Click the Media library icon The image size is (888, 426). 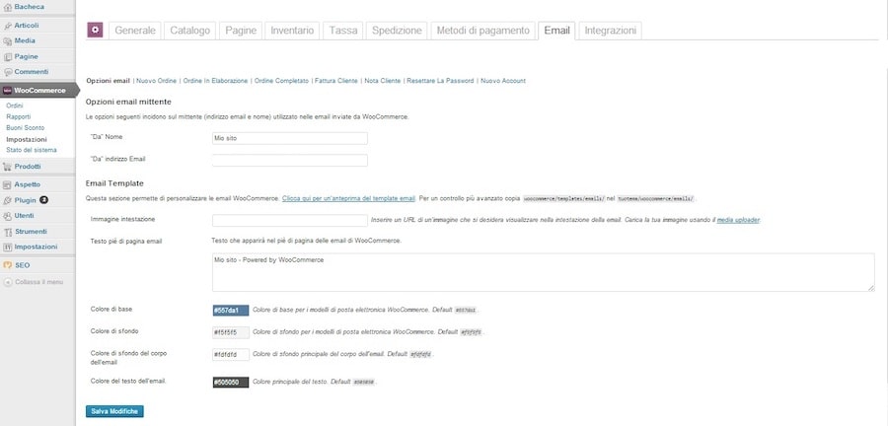[7, 41]
